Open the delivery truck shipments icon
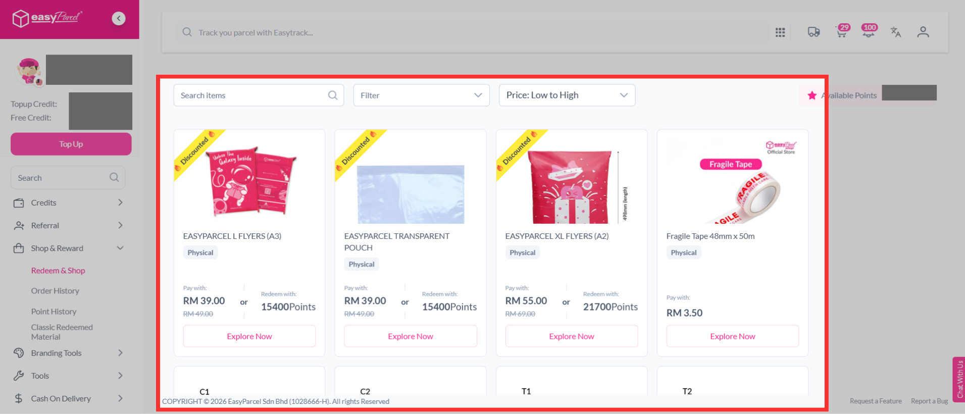965x414 pixels. [814, 32]
